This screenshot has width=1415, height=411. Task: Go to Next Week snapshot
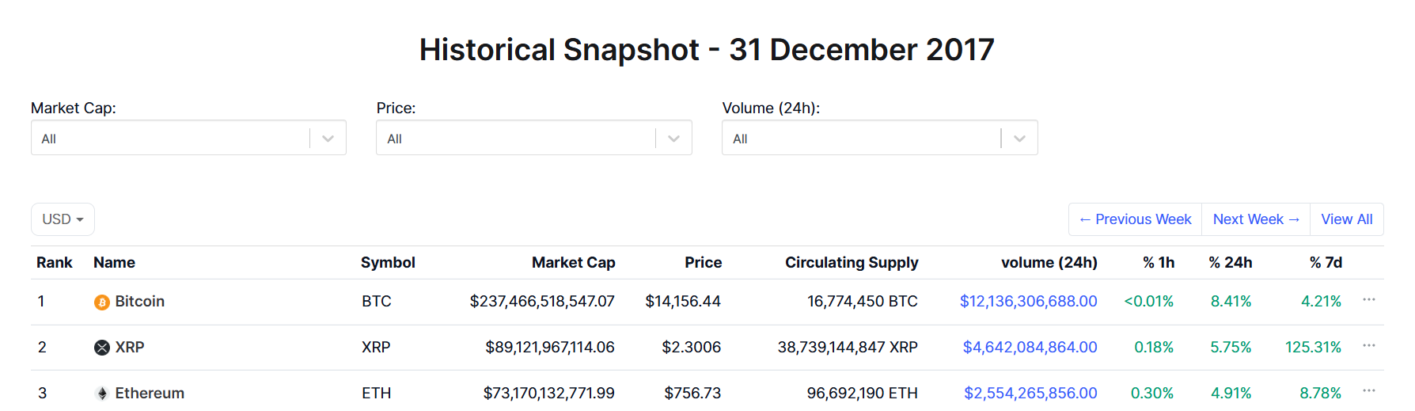point(1256,219)
